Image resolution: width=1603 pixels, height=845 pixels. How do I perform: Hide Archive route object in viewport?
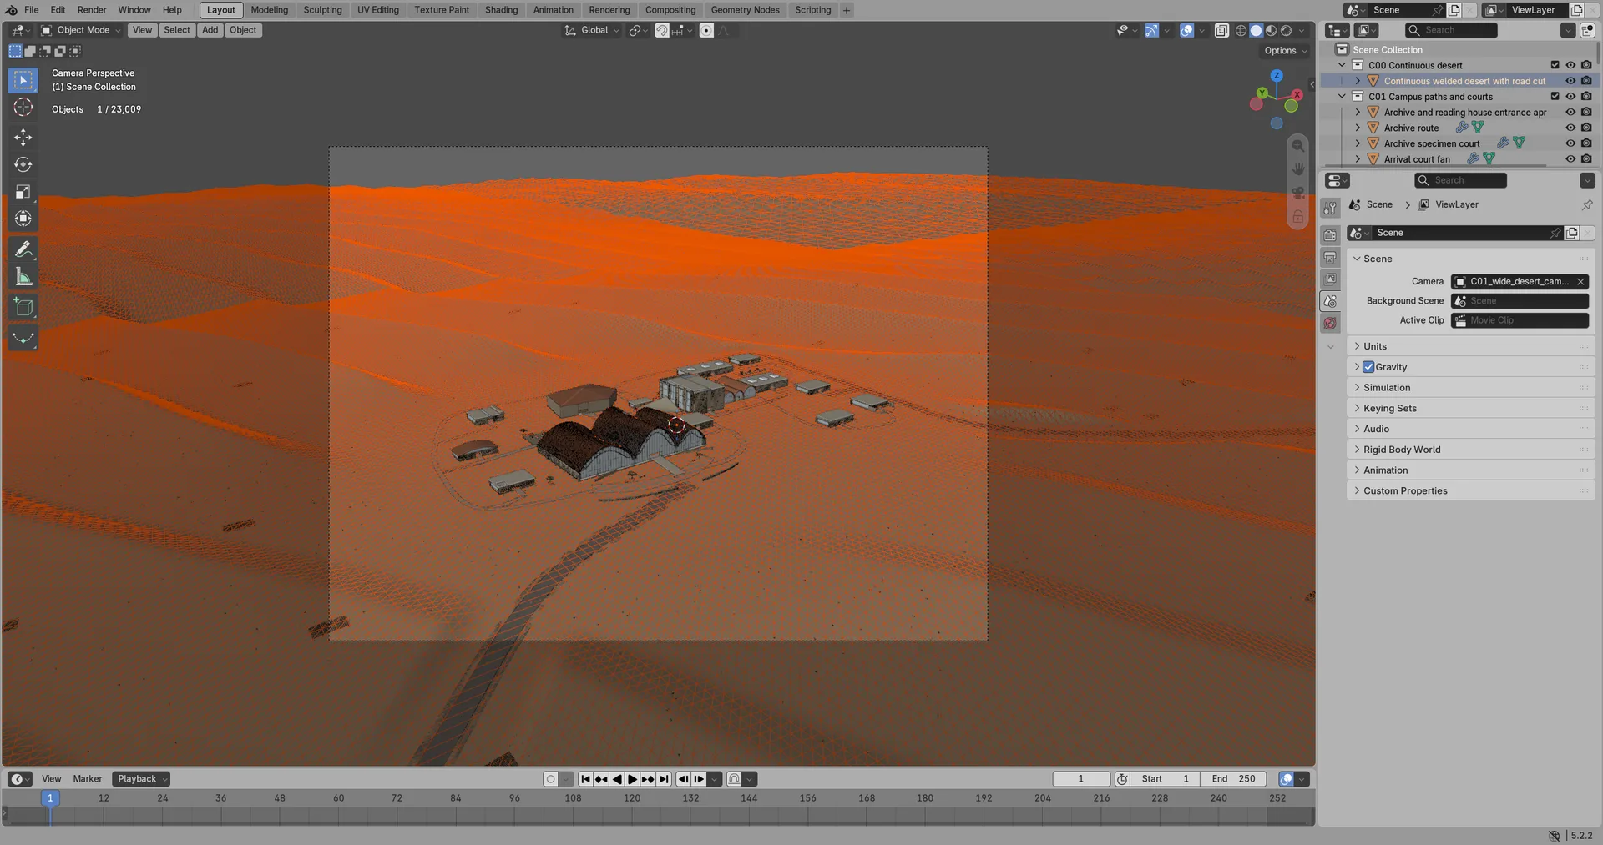pos(1570,128)
